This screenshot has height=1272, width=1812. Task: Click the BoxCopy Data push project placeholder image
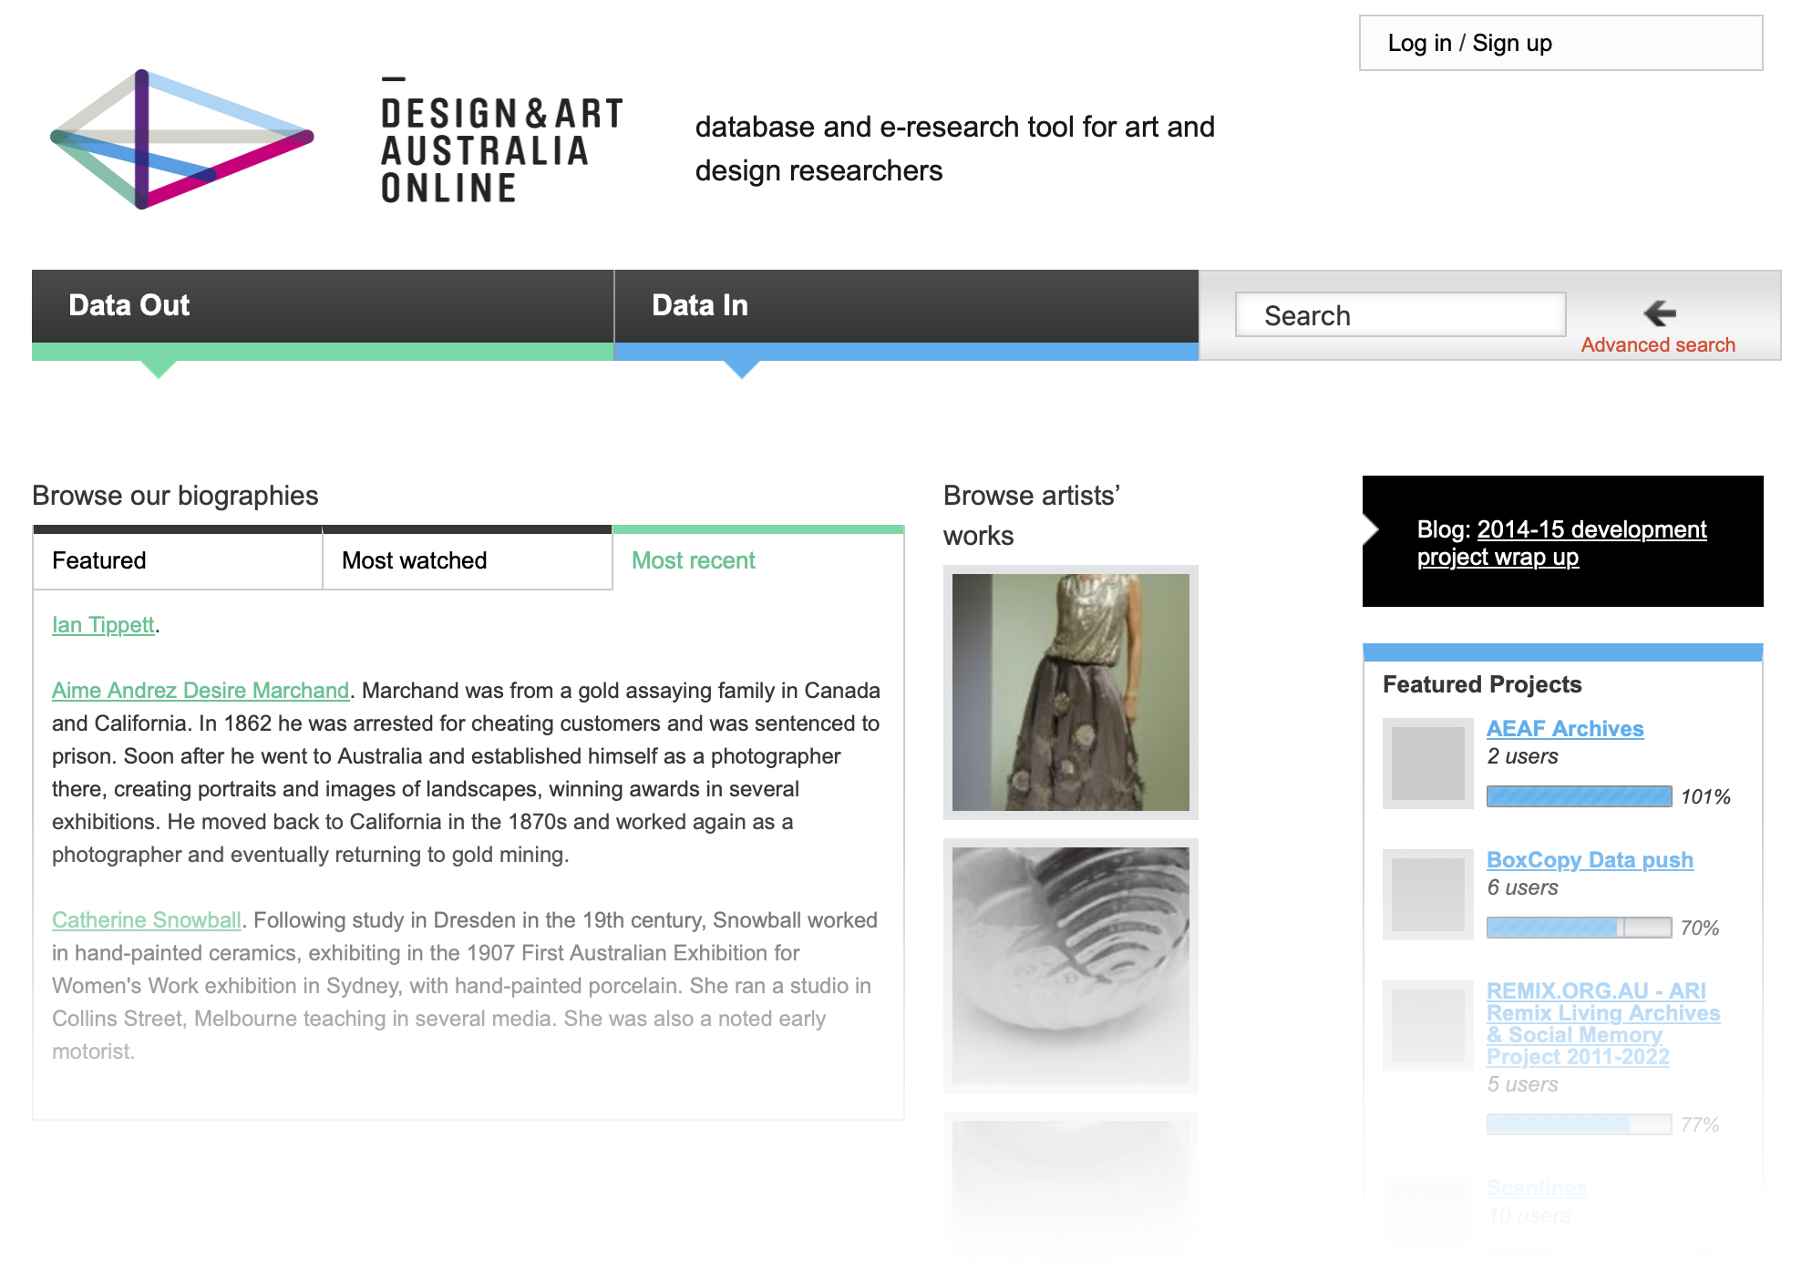click(1427, 895)
